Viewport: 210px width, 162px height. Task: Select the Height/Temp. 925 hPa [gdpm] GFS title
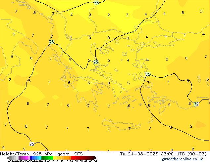[x=41, y=154]
